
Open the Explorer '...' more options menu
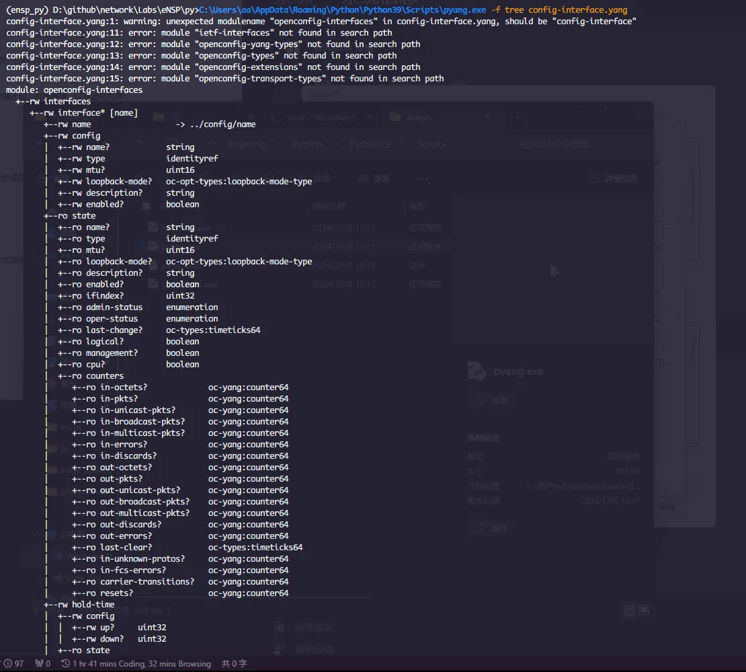click(x=423, y=179)
